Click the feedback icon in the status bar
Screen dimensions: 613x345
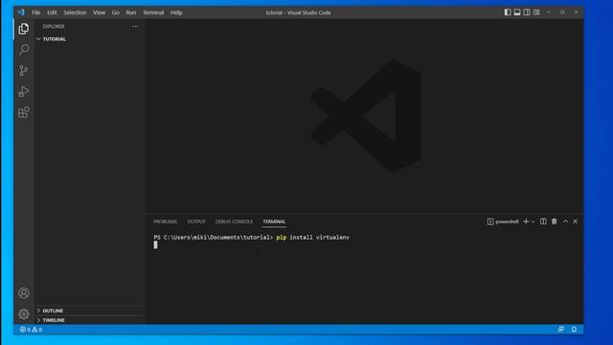pos(561,330)
